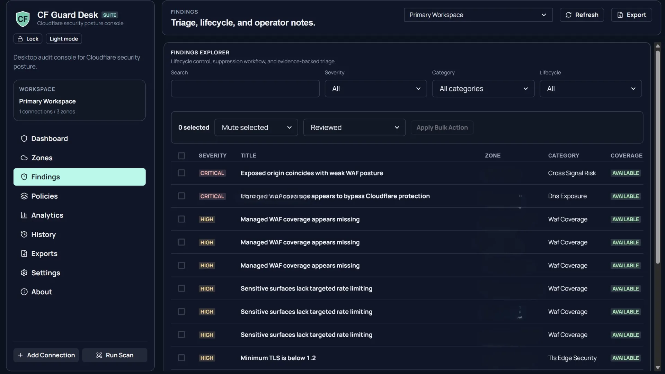
Task: Click the Dashboard shield icon in sidebar
Action: coord(24,139)
